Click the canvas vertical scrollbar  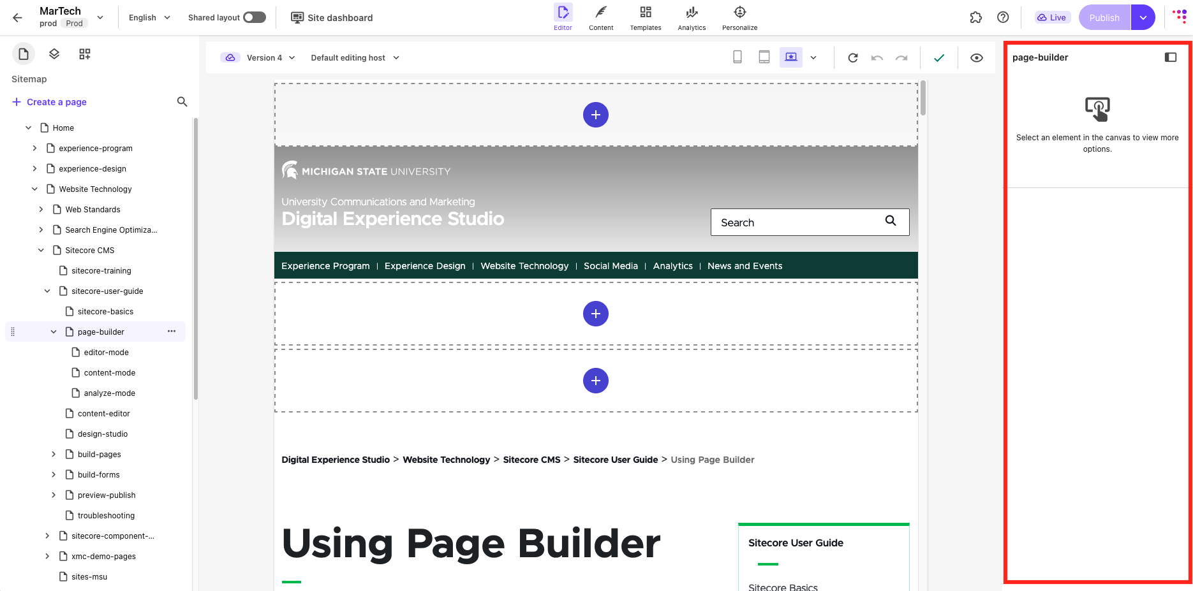[x=923, y=99]
